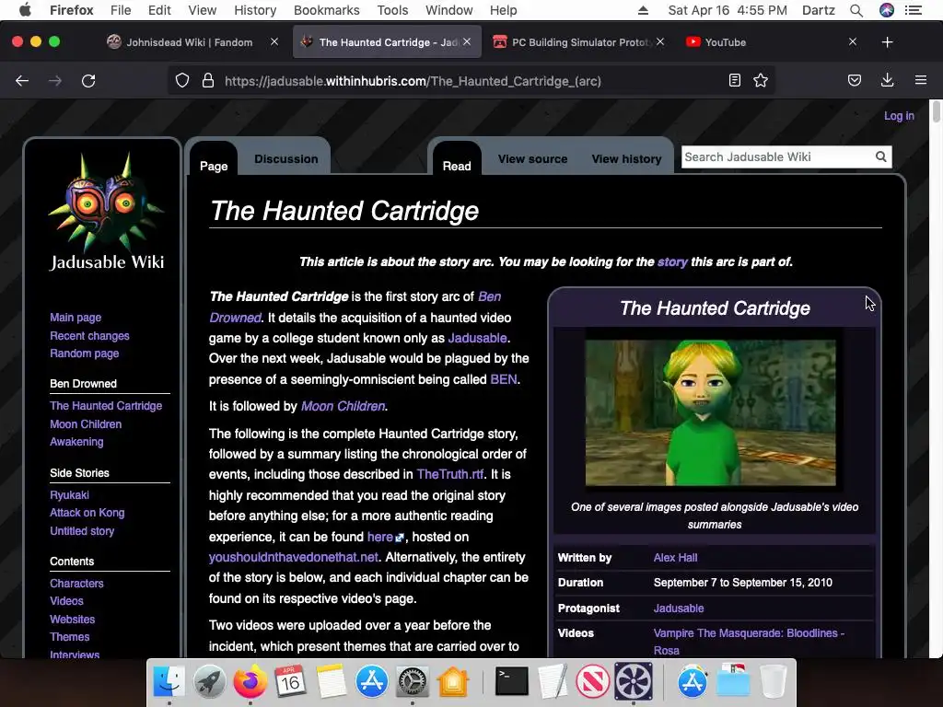Image resolution: width=943 pixels, height=707 pixels.
Task: Open a new tab with plus button
Action: [887, 42]
